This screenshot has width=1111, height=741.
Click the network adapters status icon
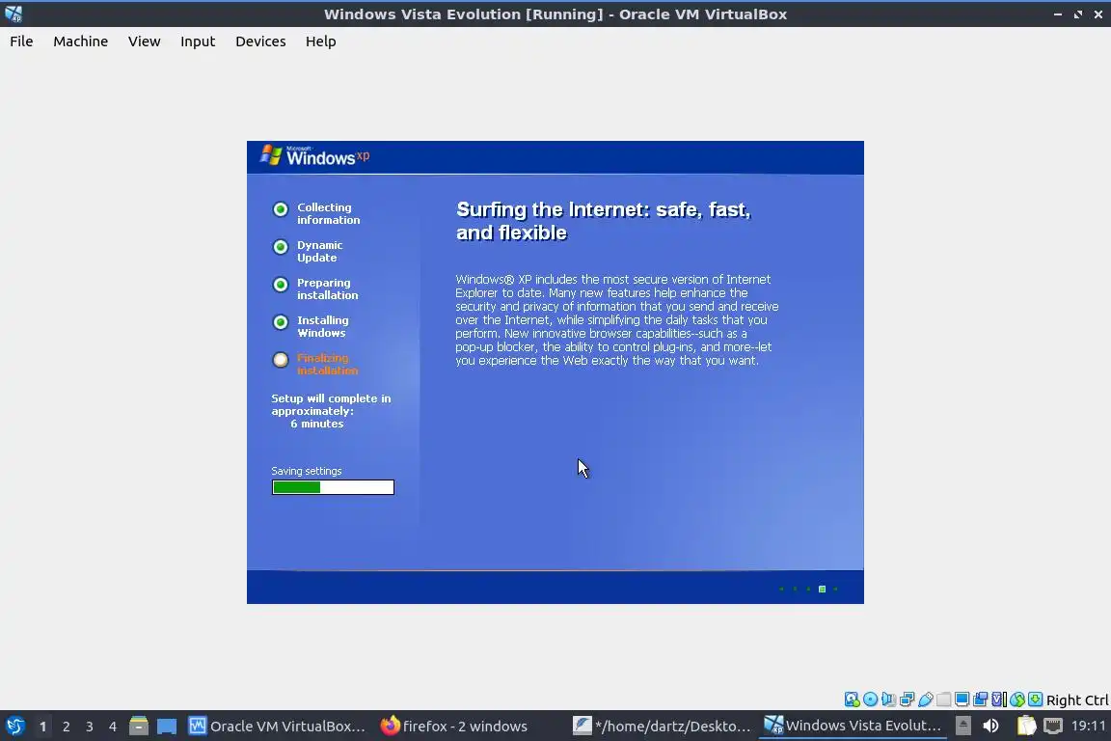point(907,700)
